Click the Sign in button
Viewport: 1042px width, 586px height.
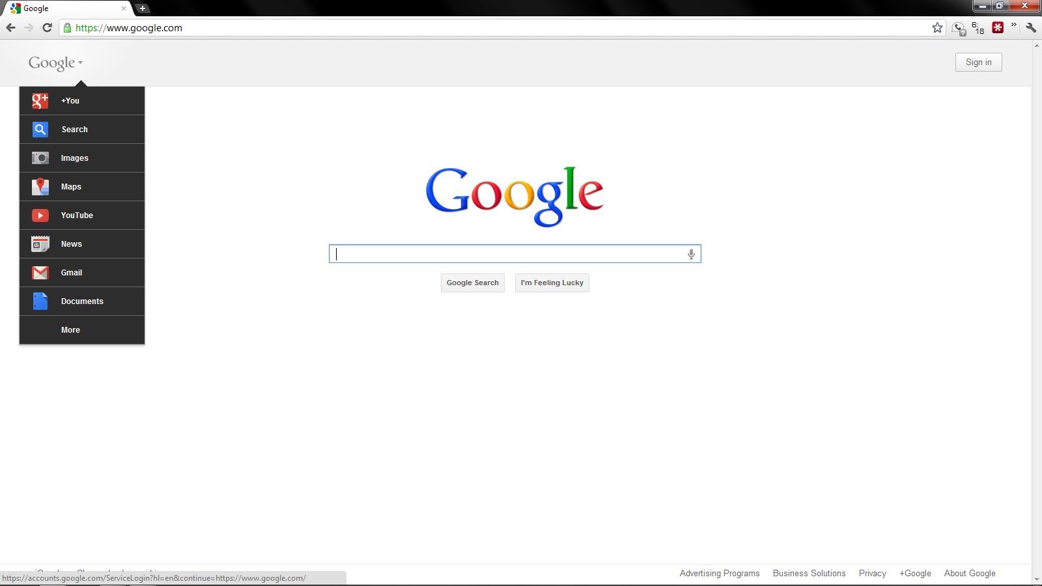click(x=978, y=62)
